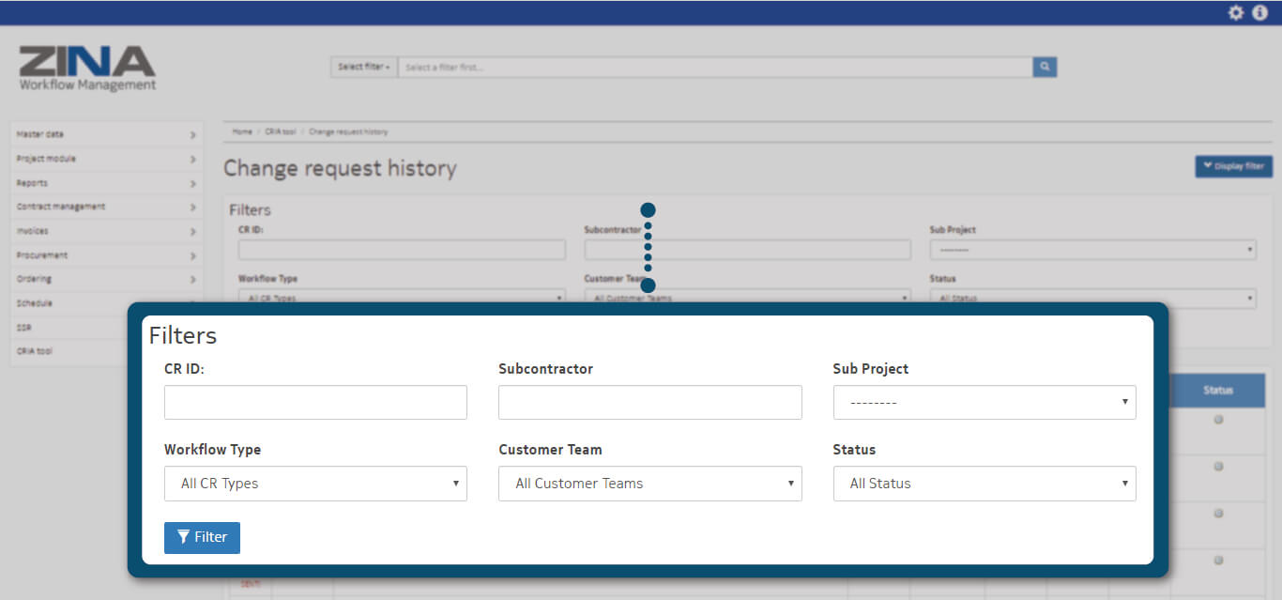Open the All Customer Teams dropdown
The image size is (1282, 600).
pyautogui.click(x=649, y=484)
